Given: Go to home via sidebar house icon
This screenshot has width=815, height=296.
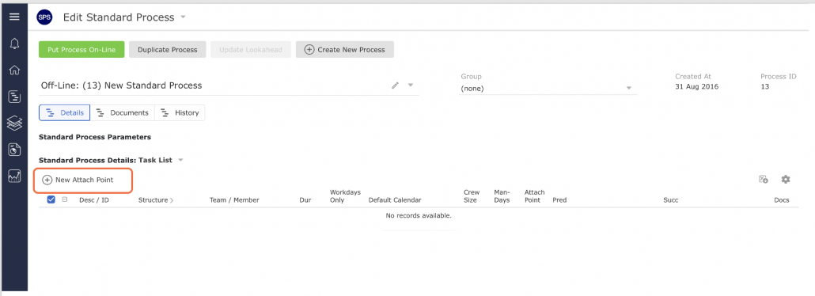Looking at the screenshot, I should click(14, 70).
